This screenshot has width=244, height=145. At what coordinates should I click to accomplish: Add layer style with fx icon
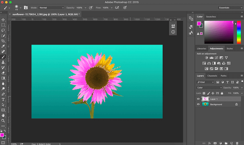click(209, 142)
